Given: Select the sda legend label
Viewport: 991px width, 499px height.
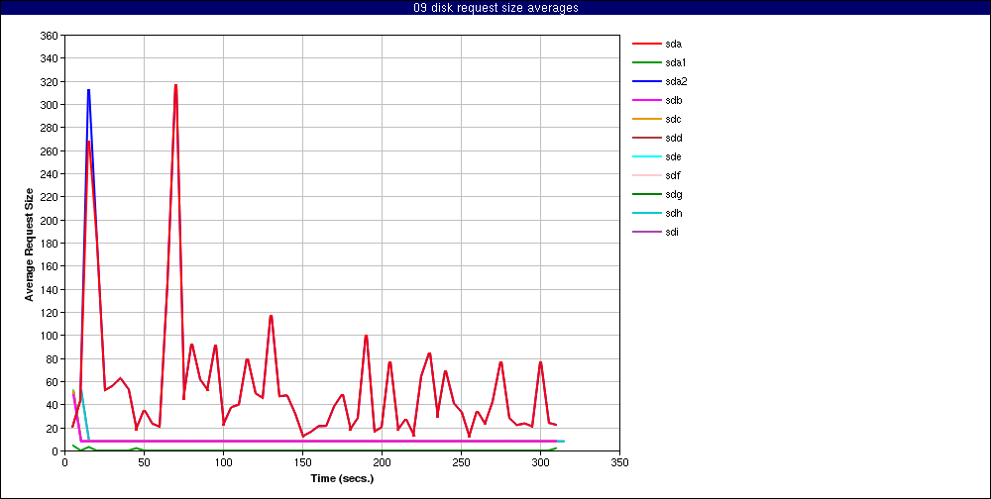Looking at the screenshot, I should tap(673, 45).
